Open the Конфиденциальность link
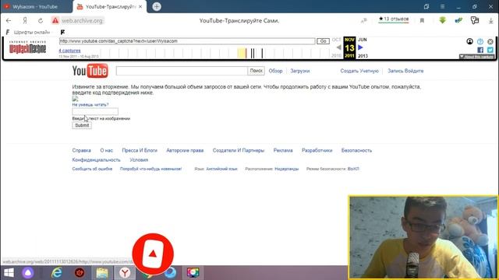 pos(96,160)
